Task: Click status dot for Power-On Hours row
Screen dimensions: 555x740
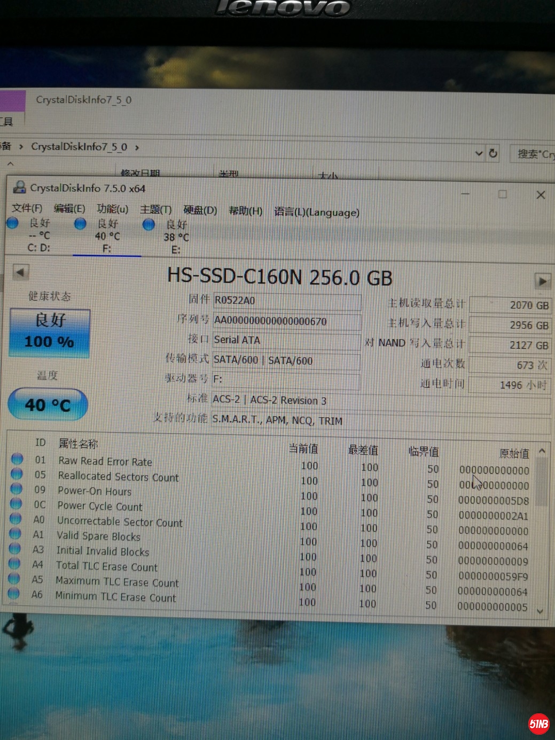Action: tap(17, 489)
